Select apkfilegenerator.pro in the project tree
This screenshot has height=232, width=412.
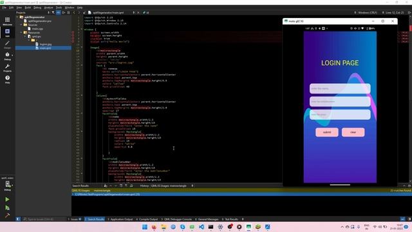[x=40, y=21]
